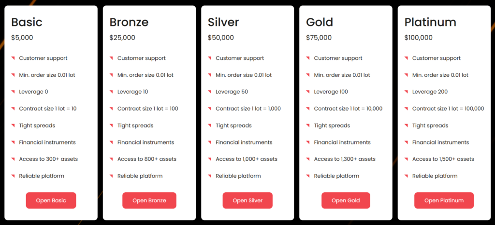This screenshot has width=495, height=225.
Task: Click red bullet icon beside Basic Customer support
Action: point(13,58)
